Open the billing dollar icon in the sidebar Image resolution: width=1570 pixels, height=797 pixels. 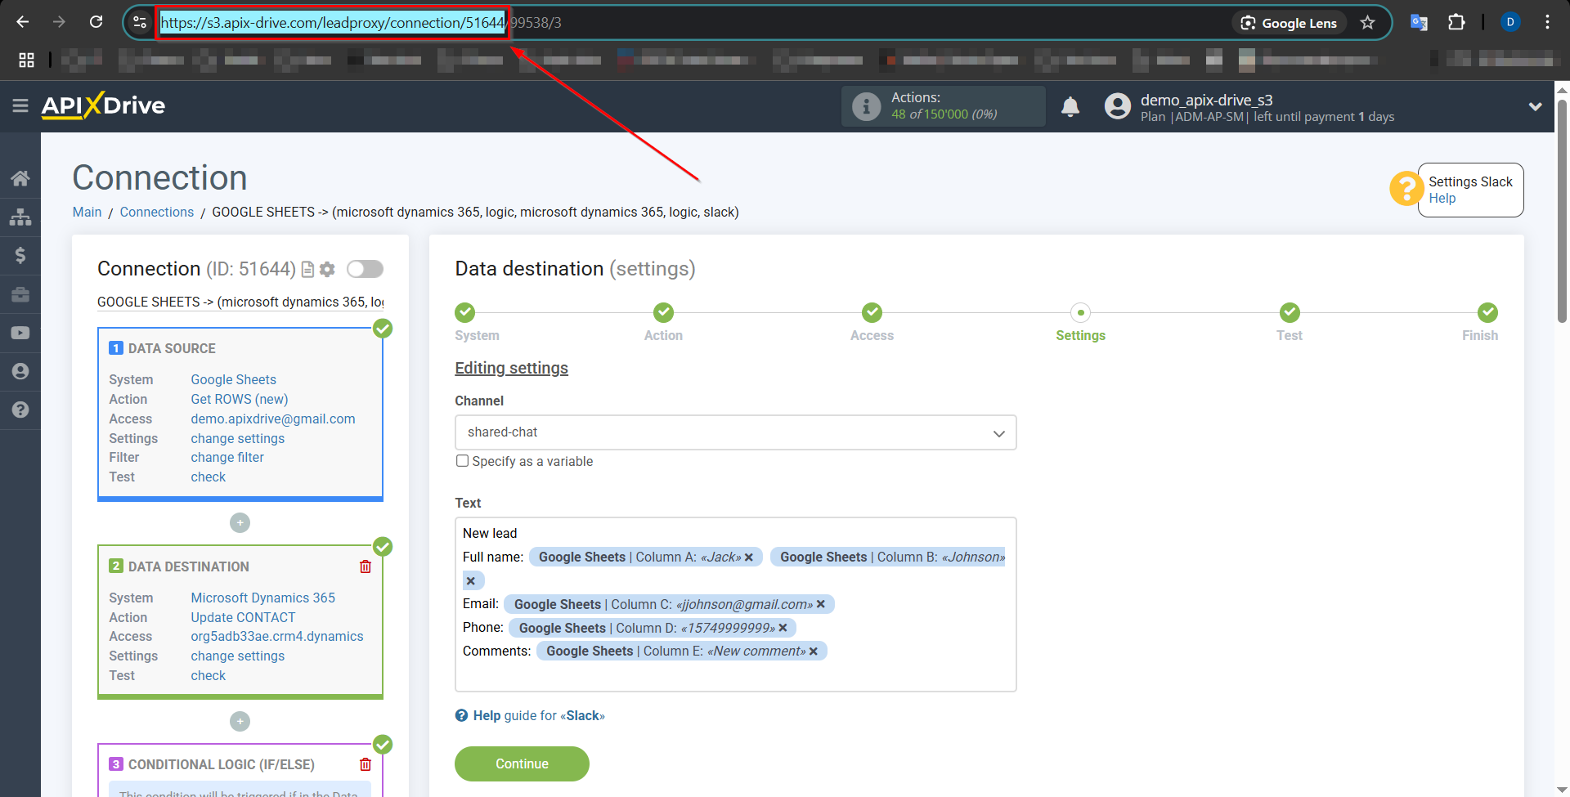click(20, 255)
